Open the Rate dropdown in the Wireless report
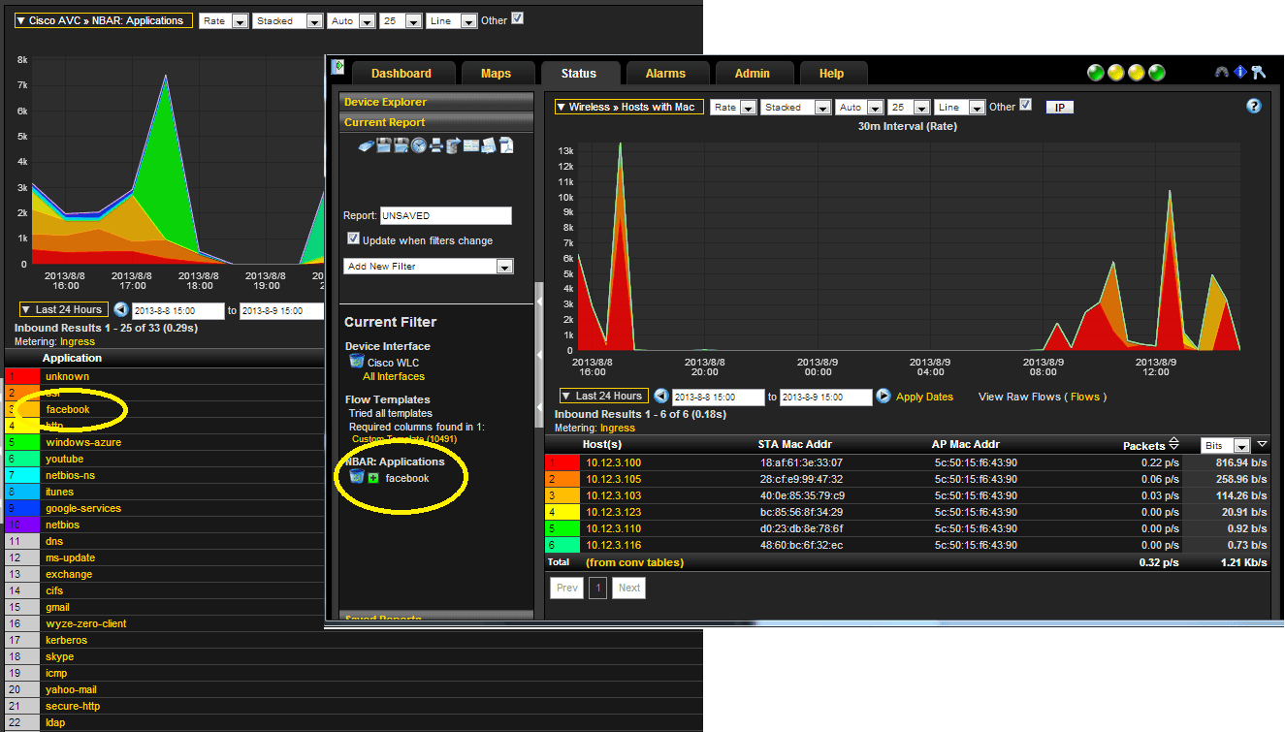This screenshot has width=1285, height=732. [x=733, y=108]
